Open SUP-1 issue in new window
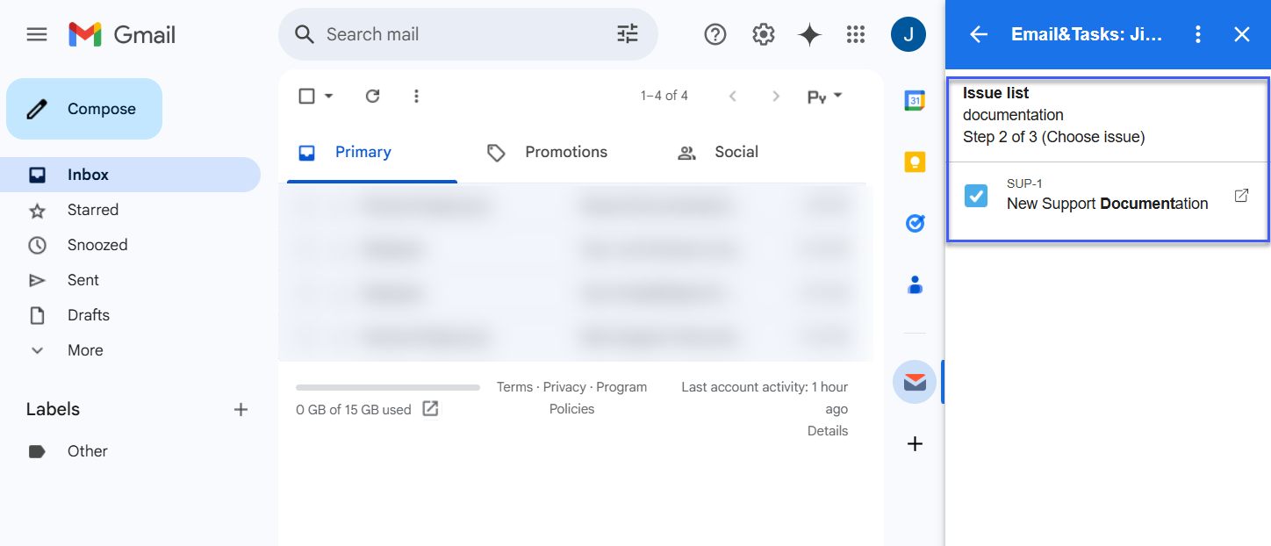The height and width of the screenshot is (546, 1271). (x=1241, y=196)
